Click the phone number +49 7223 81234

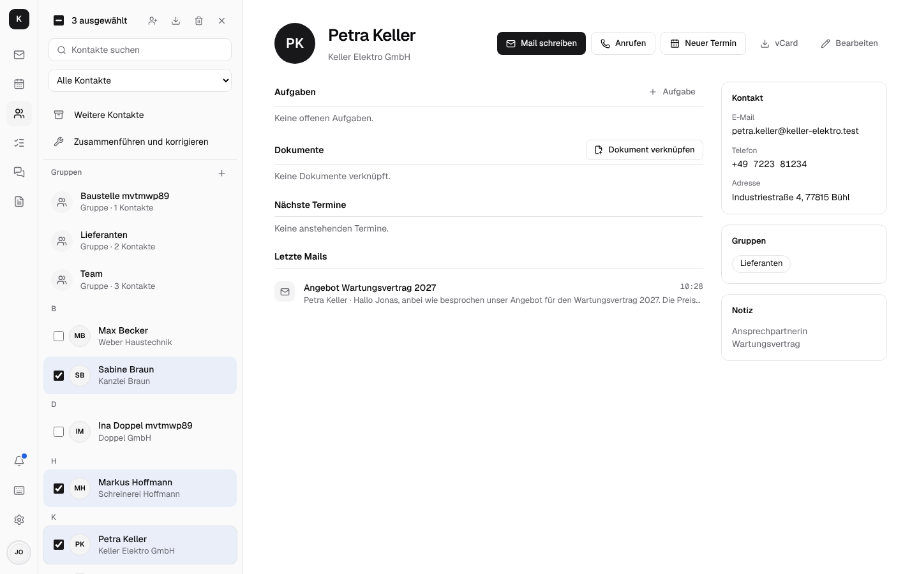[769, 164]
